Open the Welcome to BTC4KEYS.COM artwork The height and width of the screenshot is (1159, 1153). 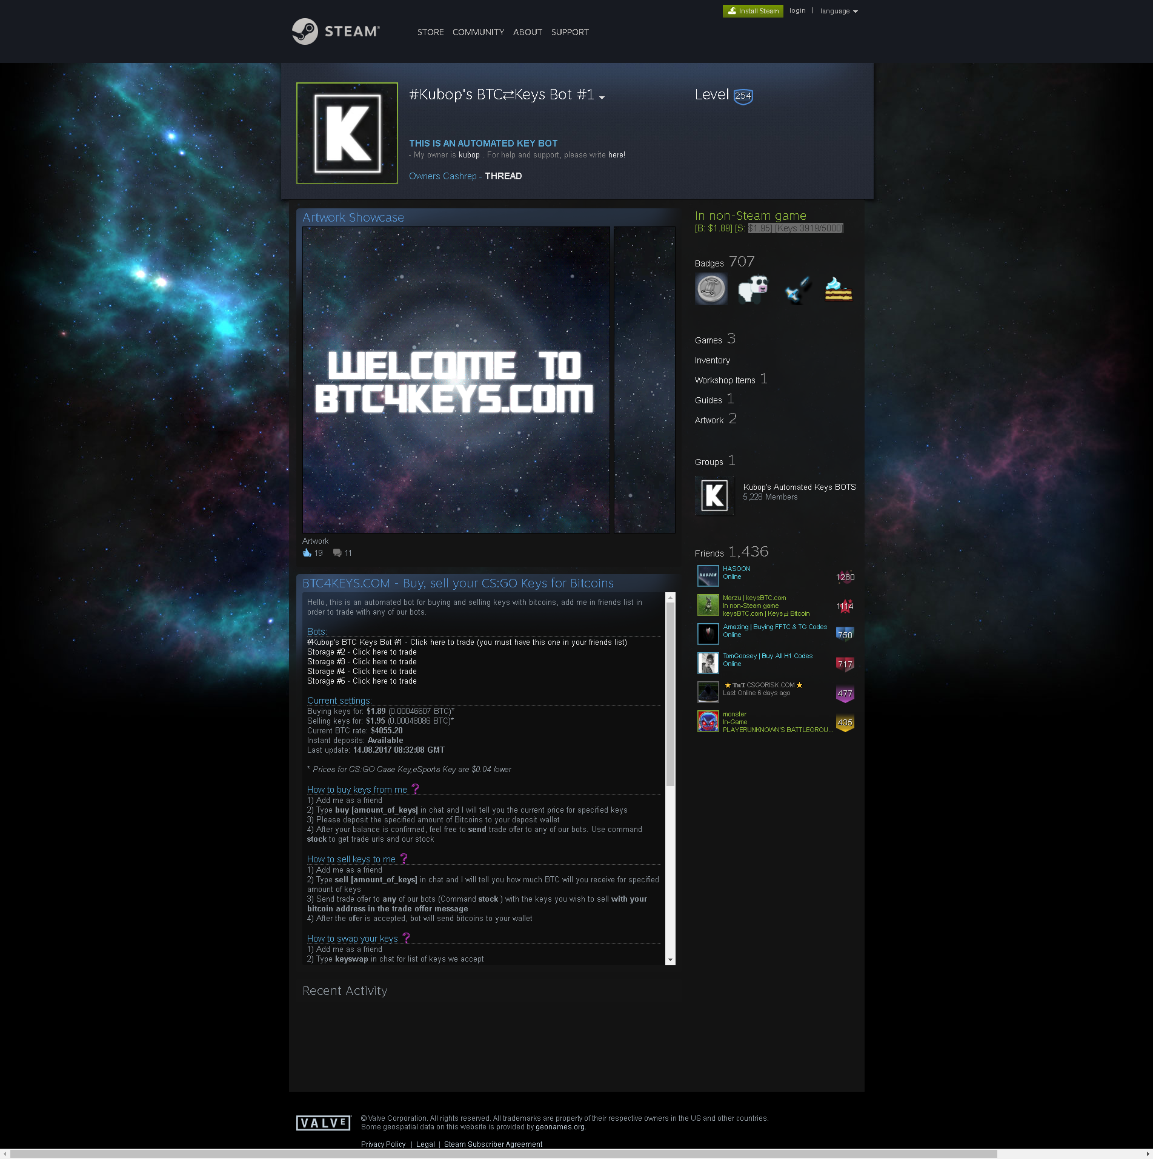point(456,380)
